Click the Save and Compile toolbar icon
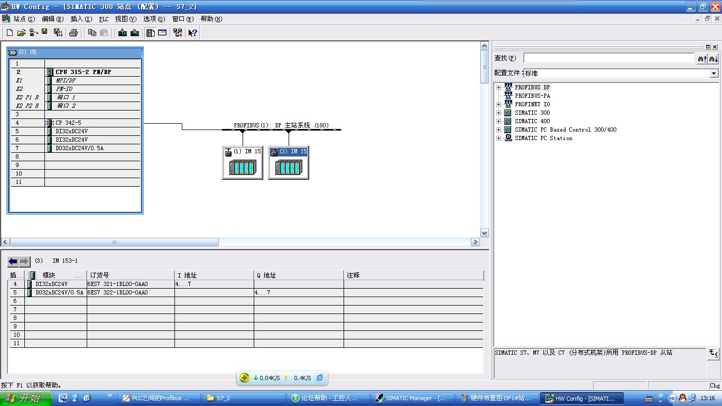Screen dimensions: 722x406 (x=58, y=33)
